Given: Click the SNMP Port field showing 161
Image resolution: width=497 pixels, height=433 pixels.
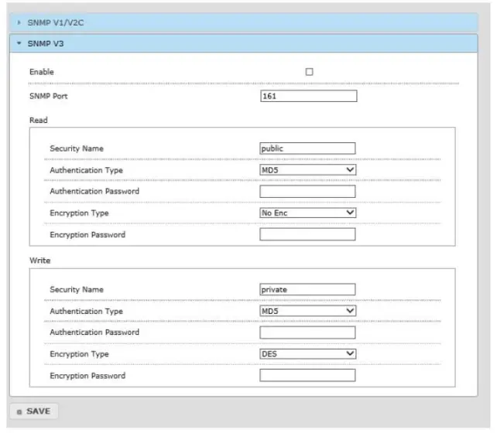Looking at the screenshot, I should coord(309,96).
